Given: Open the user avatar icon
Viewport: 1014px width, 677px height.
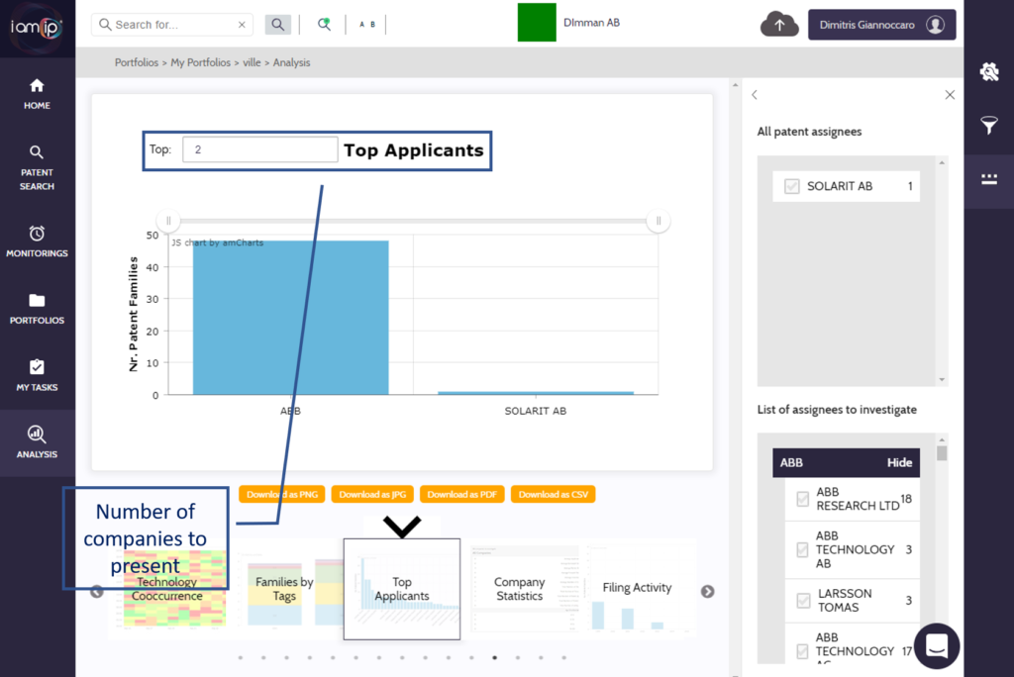Looking at the screenshot, I should point(935,25).
